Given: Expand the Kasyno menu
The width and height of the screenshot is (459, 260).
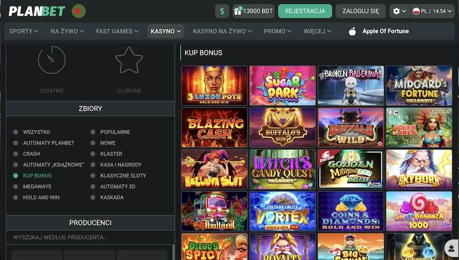Looking at the screenshot, I should tap(166, 31).
